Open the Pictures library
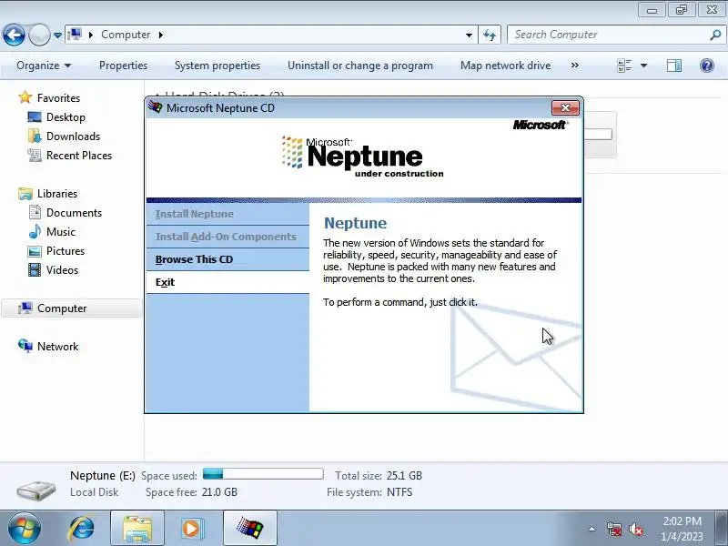This screenshot has height=546, width=728. pos(66,251)
